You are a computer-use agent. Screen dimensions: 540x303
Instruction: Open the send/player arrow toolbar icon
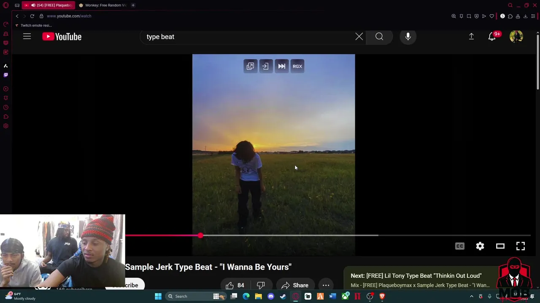tap(484, 16)
